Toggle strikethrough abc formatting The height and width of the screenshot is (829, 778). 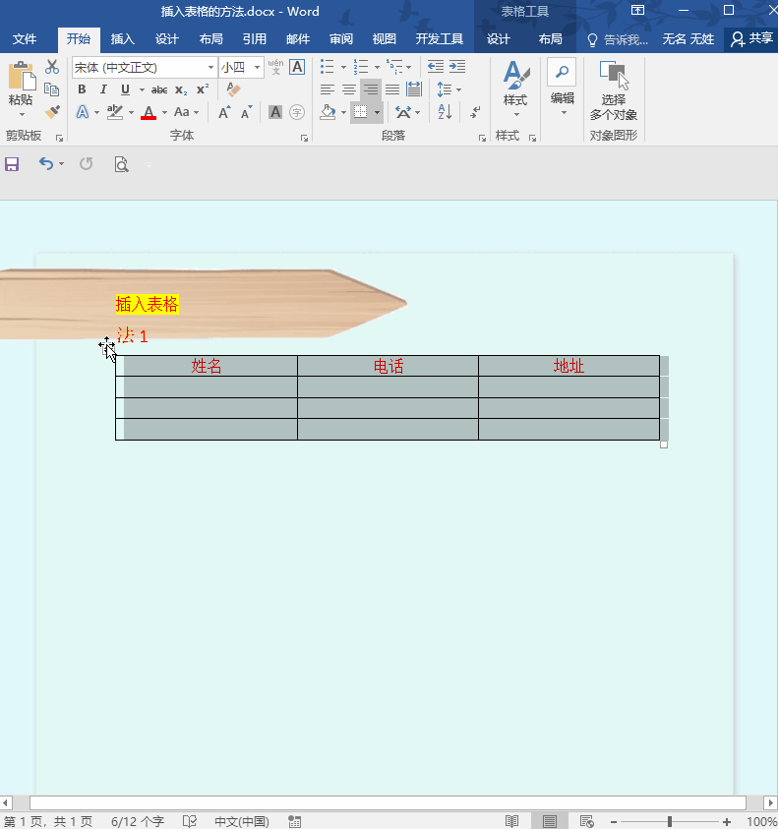click(x=159, y=89)
